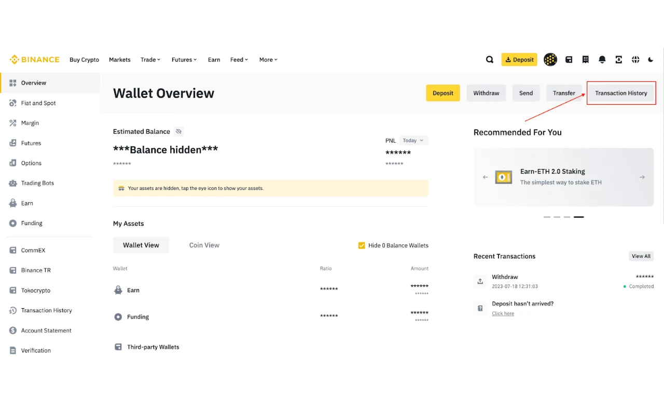Image resolution: width=664 pixels, height=415 pixels.
Task: Select the Trading Bots sidebar label
Action: point(37,183)
